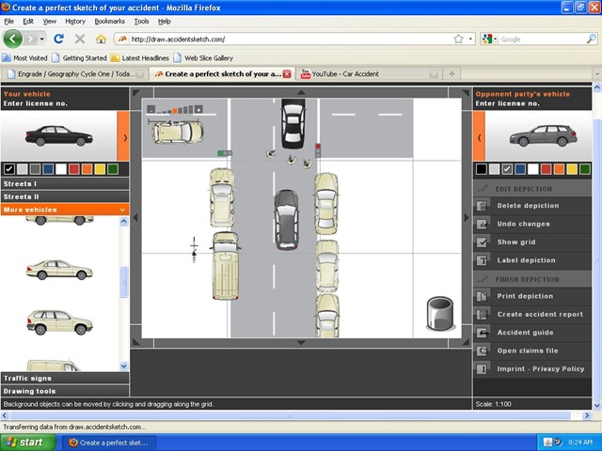Select the checked gray color for opponent vehicle
The width and height of the screenshot is (602, 451).
[x=507, y=169]
